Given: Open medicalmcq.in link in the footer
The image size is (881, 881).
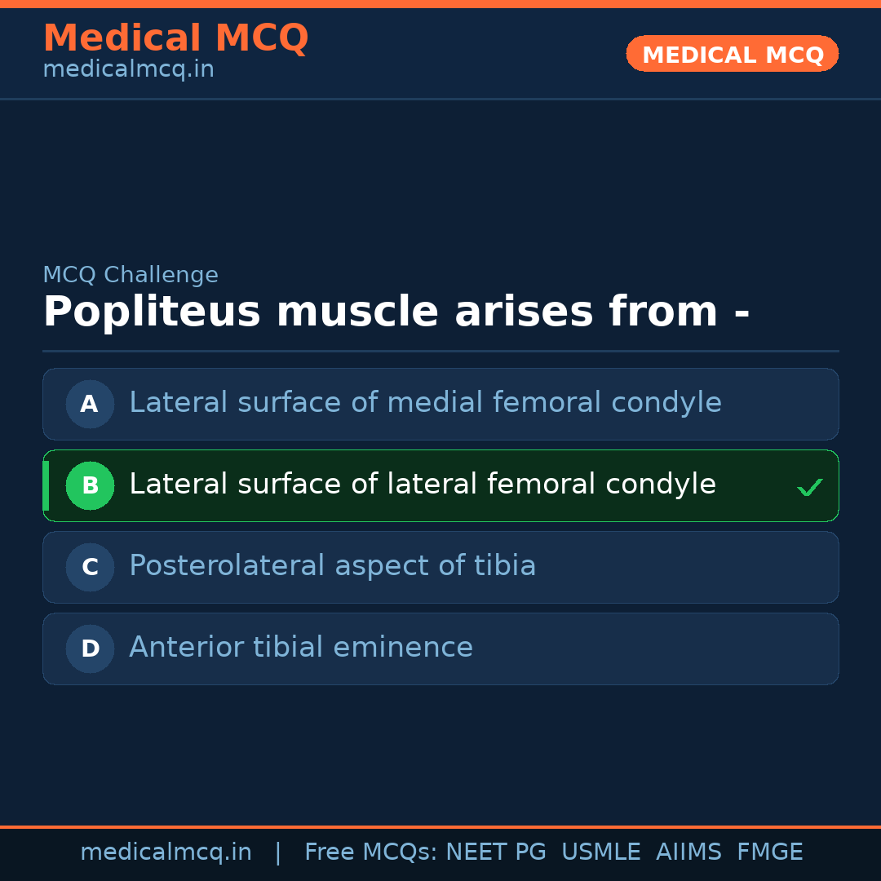Looking at the screenshot, I should tap(166, 852).
